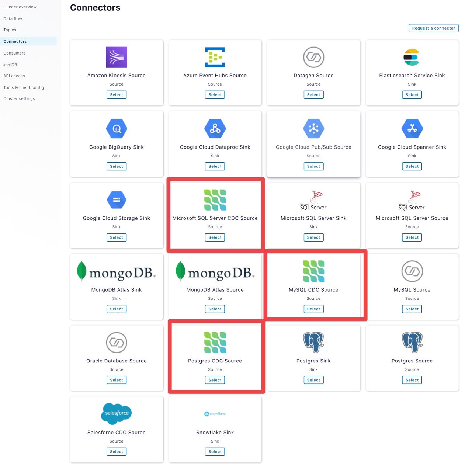This screenshot has width=472, height=472.
Task: Click the SQL Server Sink logo
Action: click(313, 200)
